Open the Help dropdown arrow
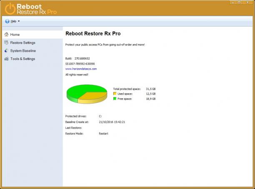This screenshot has width=255, height=189. point(19,21)
